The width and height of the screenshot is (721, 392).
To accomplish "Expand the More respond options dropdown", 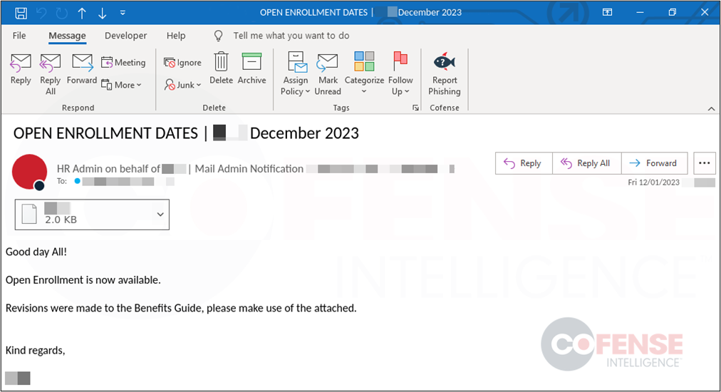I will click(x=121, y=85).
